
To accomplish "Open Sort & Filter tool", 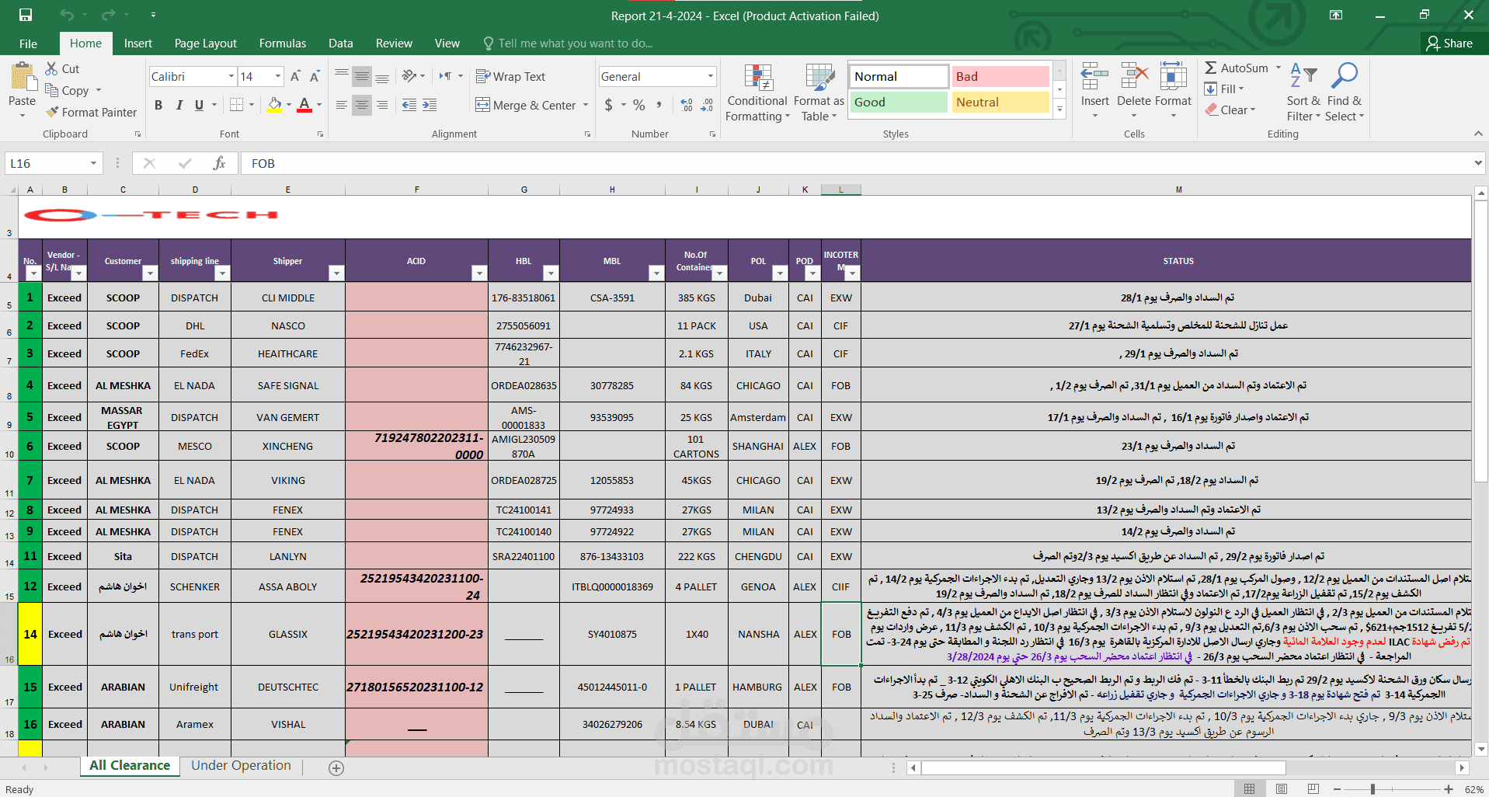I will point(1303,93).
